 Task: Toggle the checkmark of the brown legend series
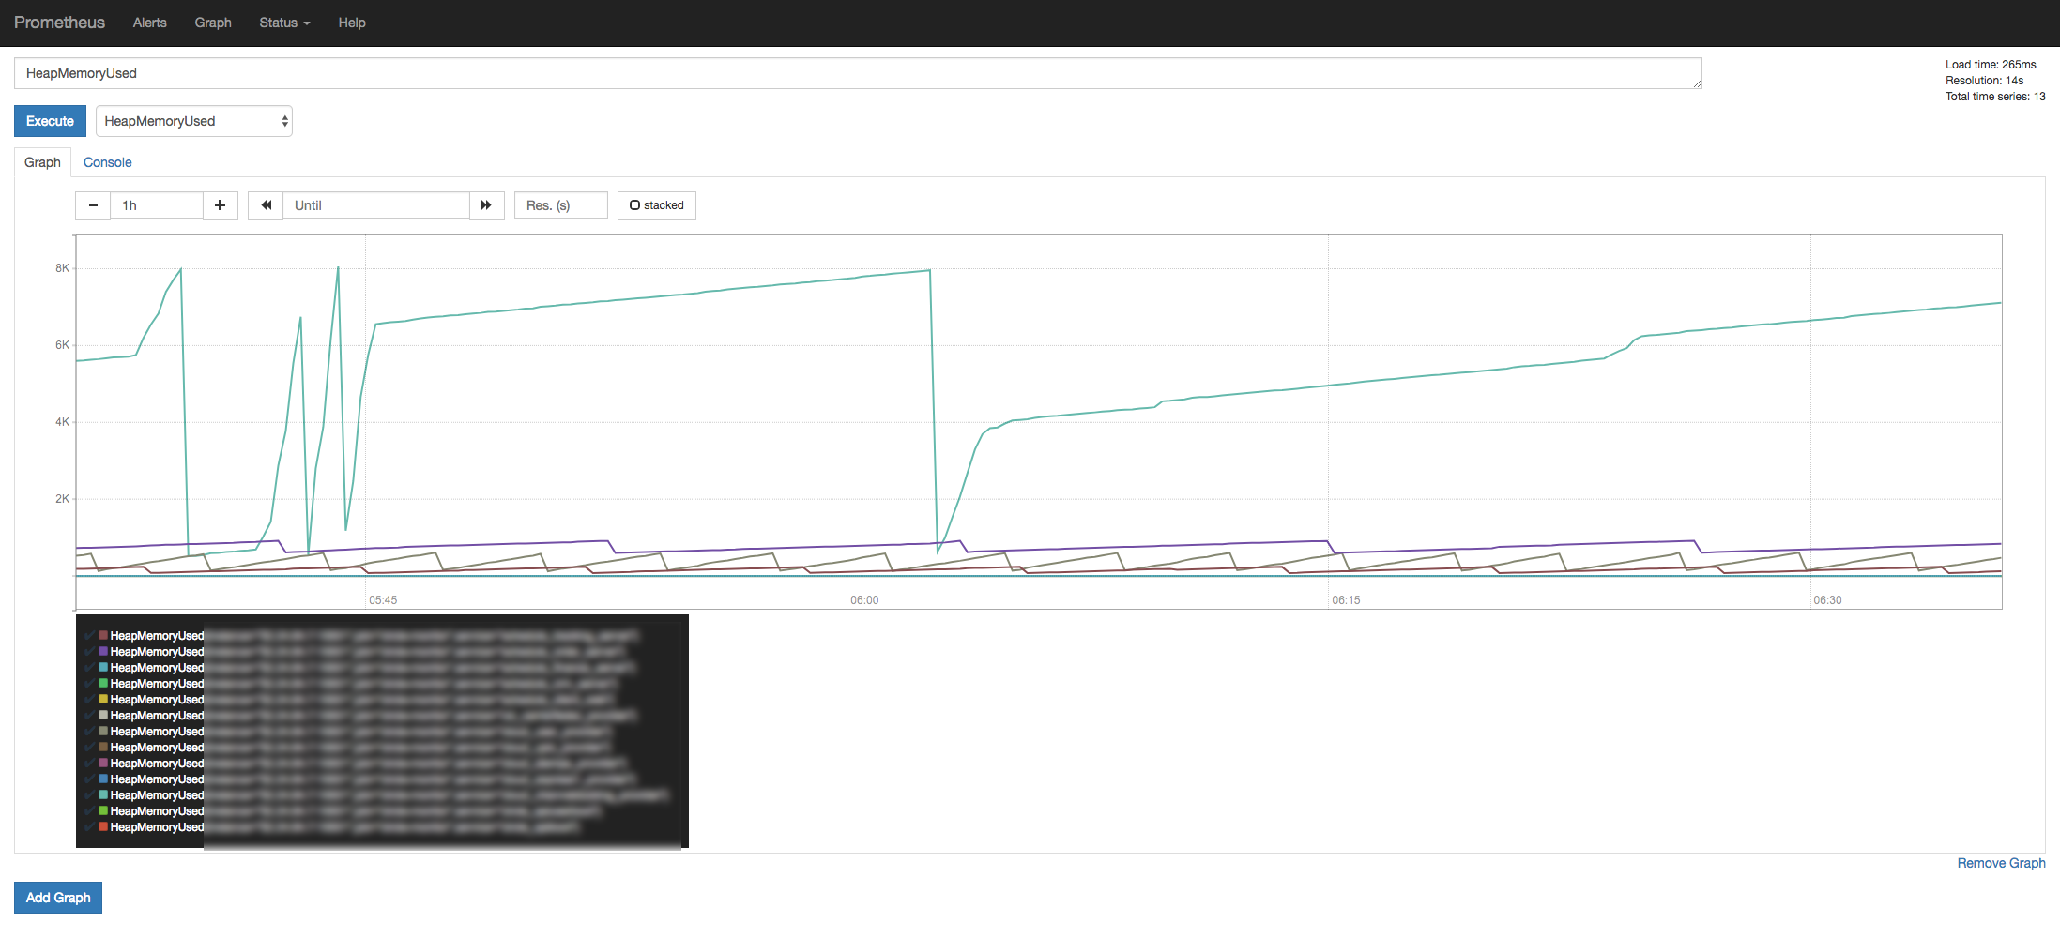90,748
